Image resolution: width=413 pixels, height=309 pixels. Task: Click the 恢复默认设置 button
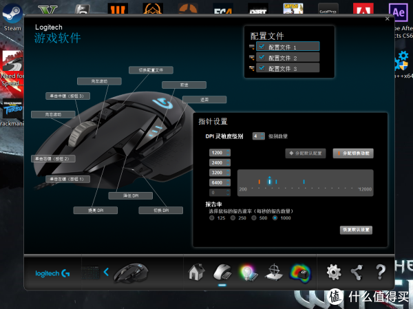356,230
